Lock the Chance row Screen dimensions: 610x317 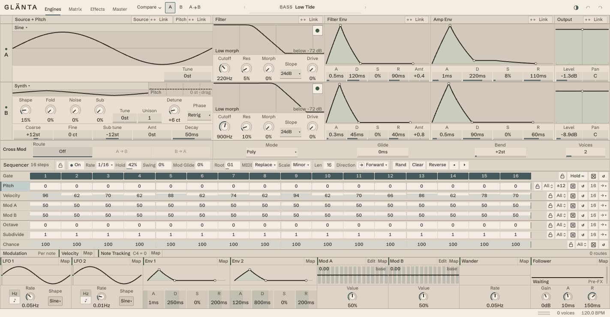[x=571, y=245]
